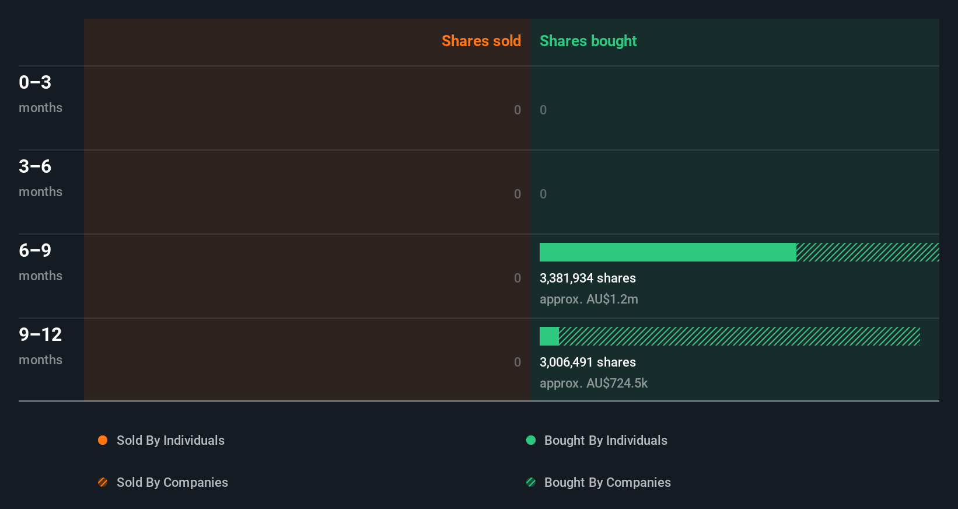The width and height of the screenshot is (958, 509).
Task: Click shares sold zero in 3–6 months row
Action: click(x=518, y=194)
